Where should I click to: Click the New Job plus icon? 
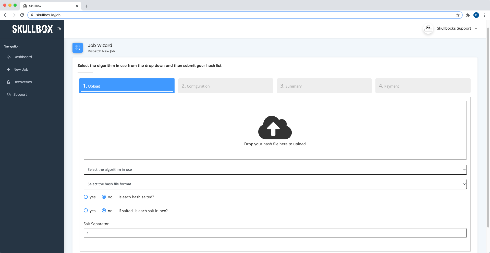pyautogui.click(x=8, y=69)
